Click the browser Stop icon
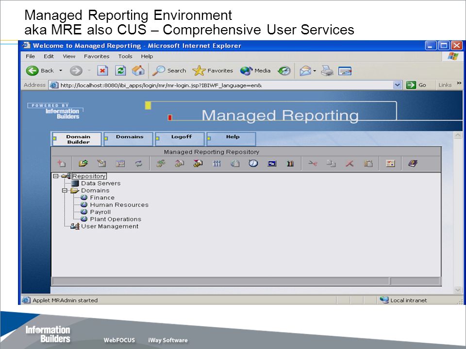This screenshot has height=349, width=466. pos(102,71)
